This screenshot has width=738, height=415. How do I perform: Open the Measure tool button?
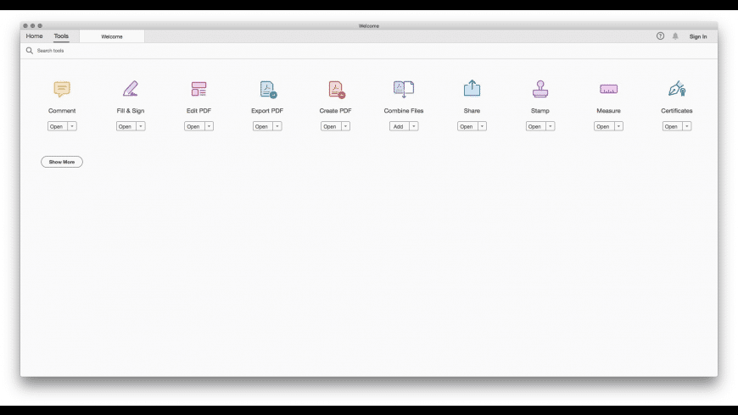(604, 126)
